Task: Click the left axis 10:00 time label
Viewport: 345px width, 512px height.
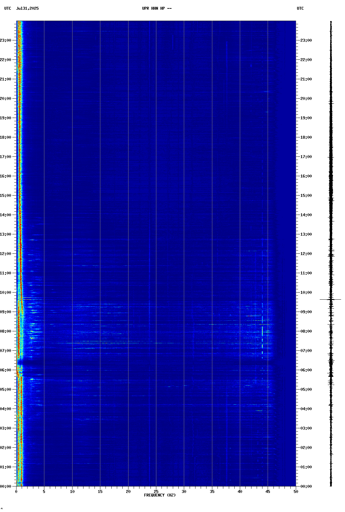Action: (x=6, y=293)
